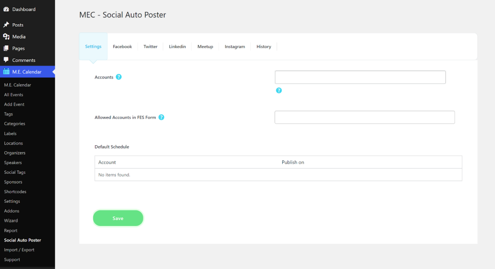495x269 pixels.
Task: Click the Pages icon in sidebar
Action: pos(6,48)
